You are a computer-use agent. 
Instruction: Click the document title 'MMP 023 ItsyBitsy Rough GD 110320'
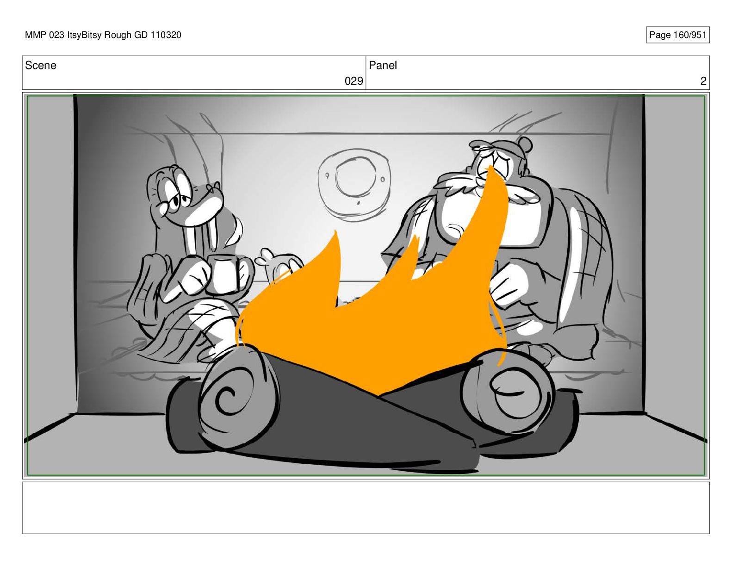(103, 35)
